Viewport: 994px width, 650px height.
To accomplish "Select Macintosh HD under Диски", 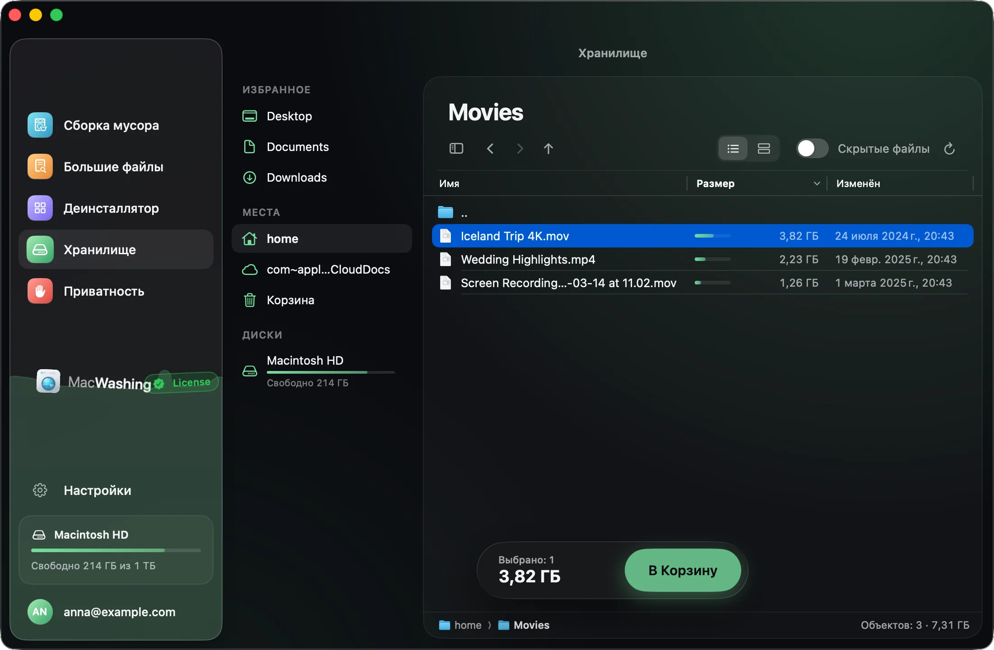I will [x=321, y=371].
